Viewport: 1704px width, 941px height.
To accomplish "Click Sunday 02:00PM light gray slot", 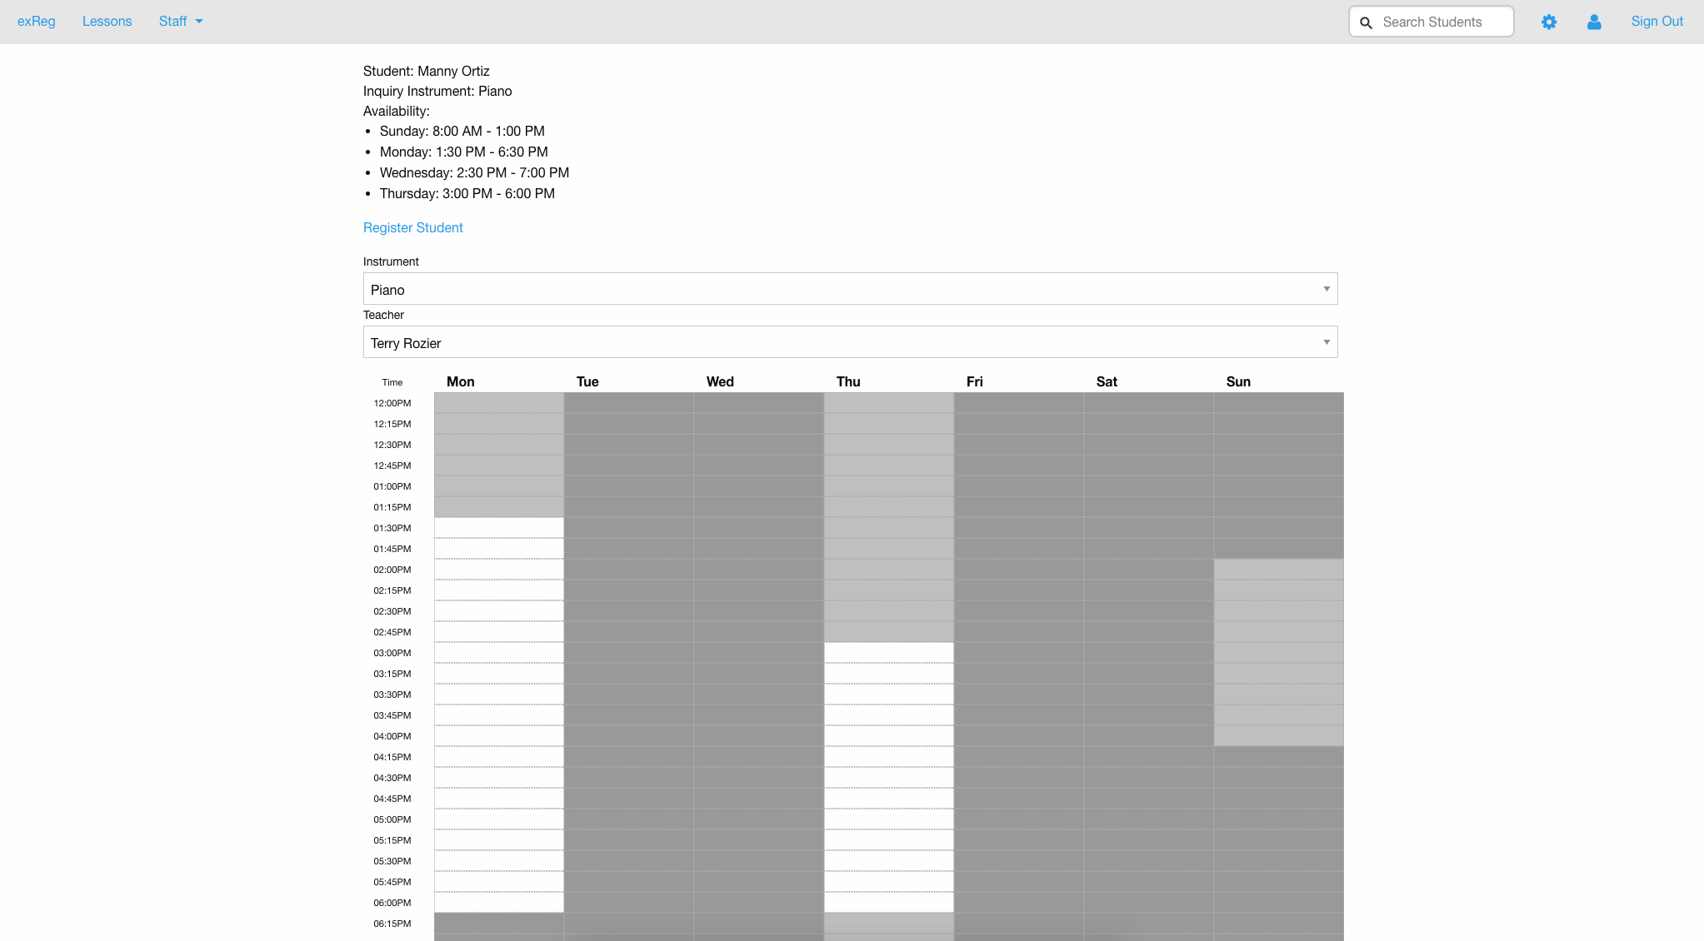I will (1278, 570).
